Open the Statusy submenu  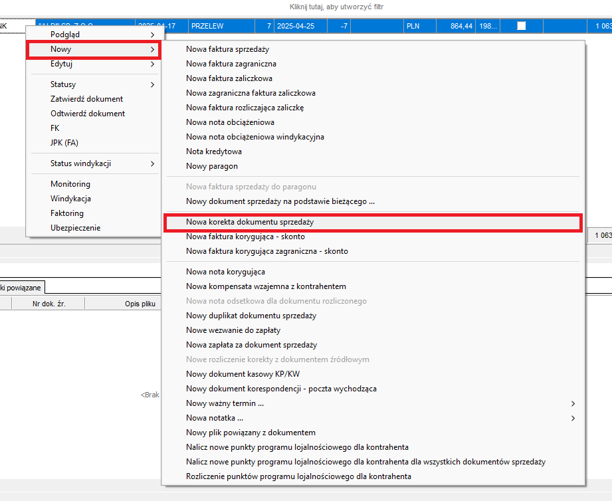tap(93, 84)
